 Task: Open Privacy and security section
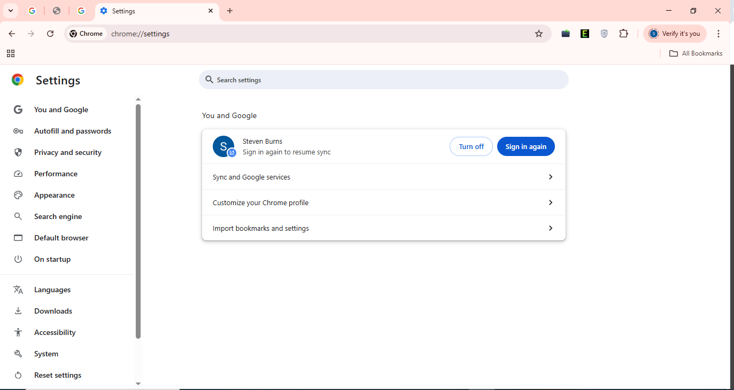(x=67, y=152)
